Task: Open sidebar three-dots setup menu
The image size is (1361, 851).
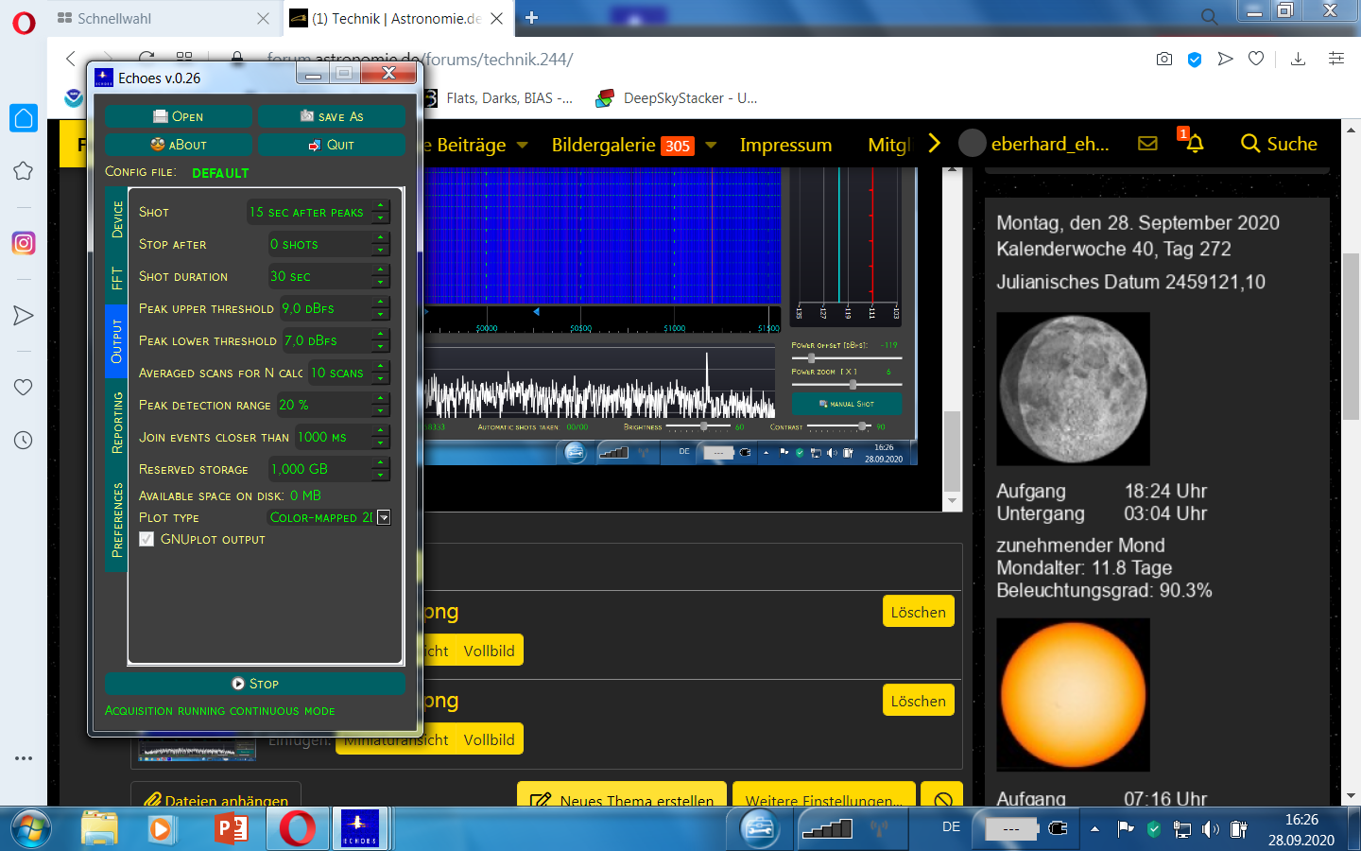Action: tap(24, 758)
